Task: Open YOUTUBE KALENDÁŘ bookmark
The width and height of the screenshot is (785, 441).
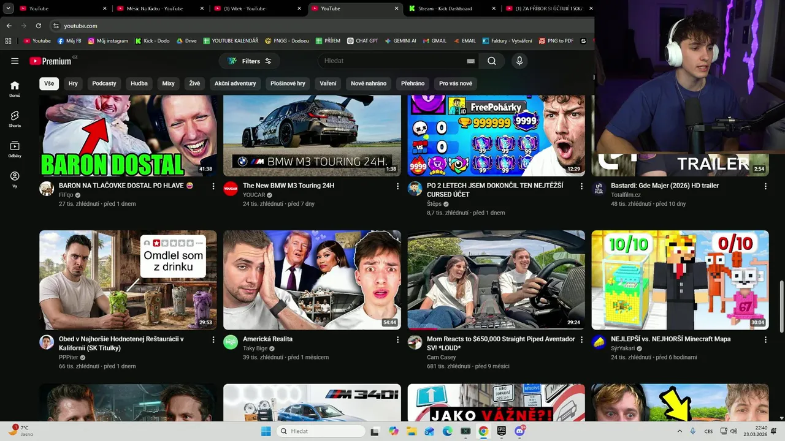Action: [x=231, y=41]
